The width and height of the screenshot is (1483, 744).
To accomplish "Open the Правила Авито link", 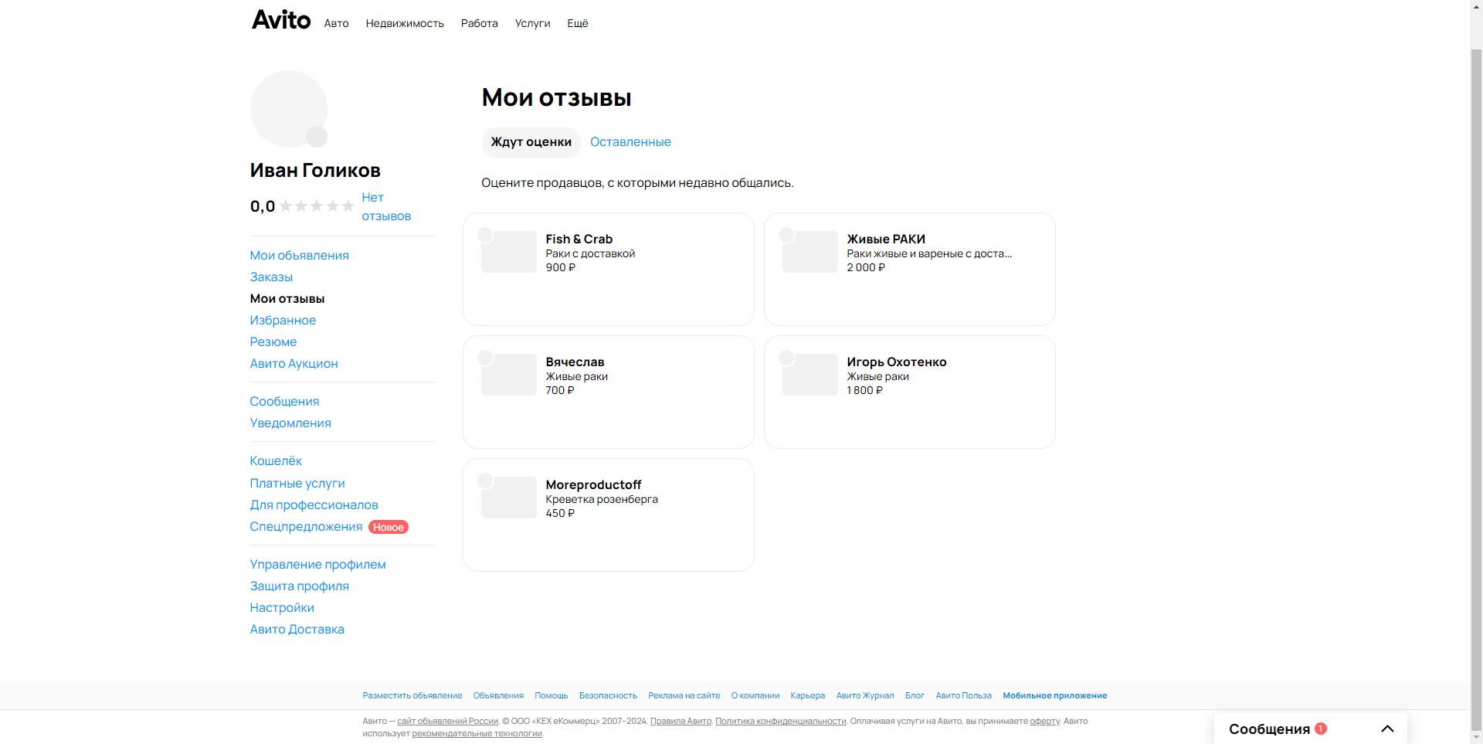I will click(x=680, y=721).
